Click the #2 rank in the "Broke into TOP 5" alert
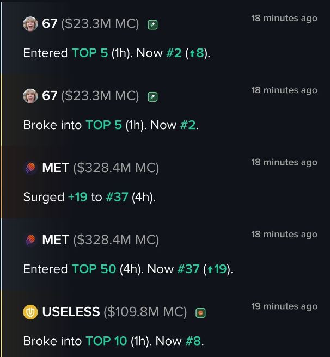Viewport: 330px width, 357px height. (x=187, y=125)
